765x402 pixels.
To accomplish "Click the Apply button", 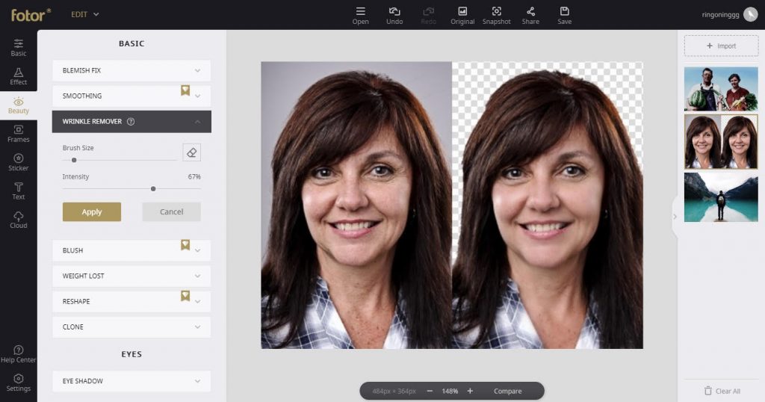I will pos(92,211).
